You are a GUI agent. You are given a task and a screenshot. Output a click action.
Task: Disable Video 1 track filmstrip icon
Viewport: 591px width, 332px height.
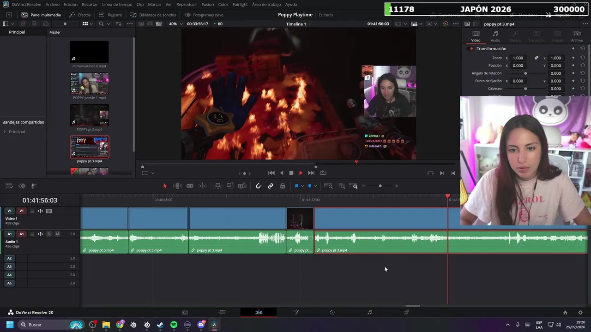tap(49, 211)
